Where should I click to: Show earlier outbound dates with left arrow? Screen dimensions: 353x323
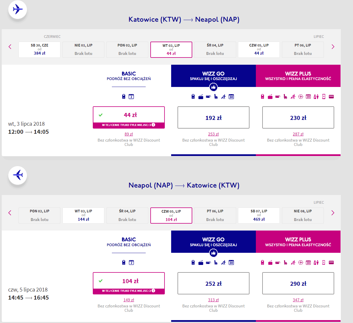pyautogui.click(x=10, y=47)
